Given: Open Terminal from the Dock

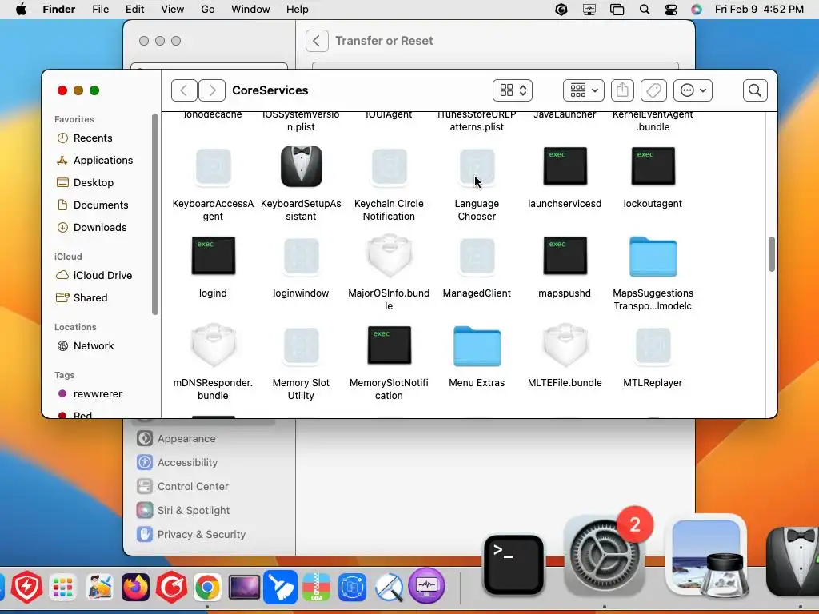Looking at the screenshot, I should (x=513, y=565).
